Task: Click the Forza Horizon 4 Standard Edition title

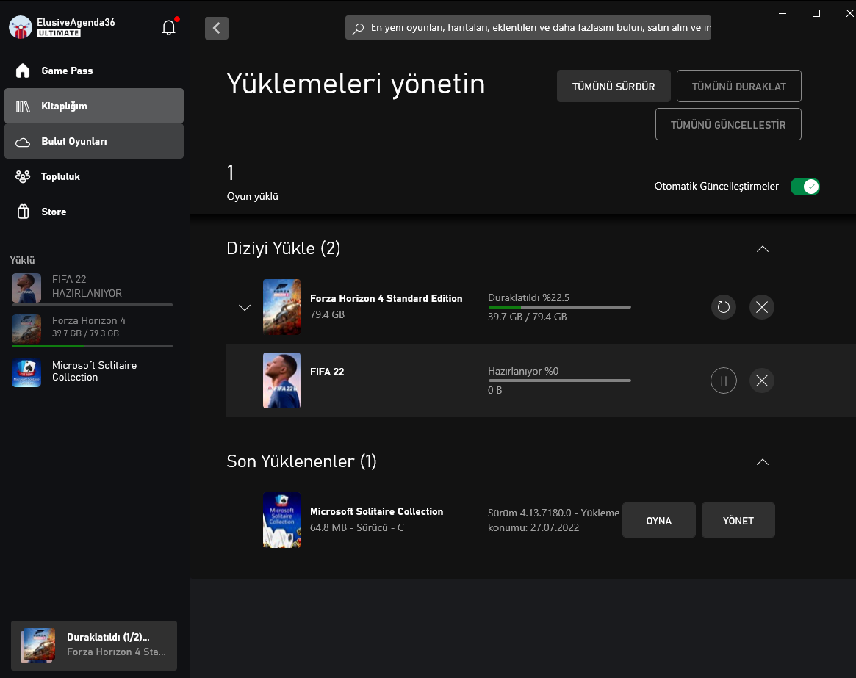Action: 386,299
